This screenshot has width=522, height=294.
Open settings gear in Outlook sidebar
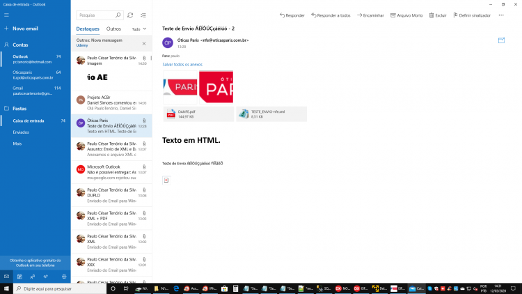coord(64,277)
